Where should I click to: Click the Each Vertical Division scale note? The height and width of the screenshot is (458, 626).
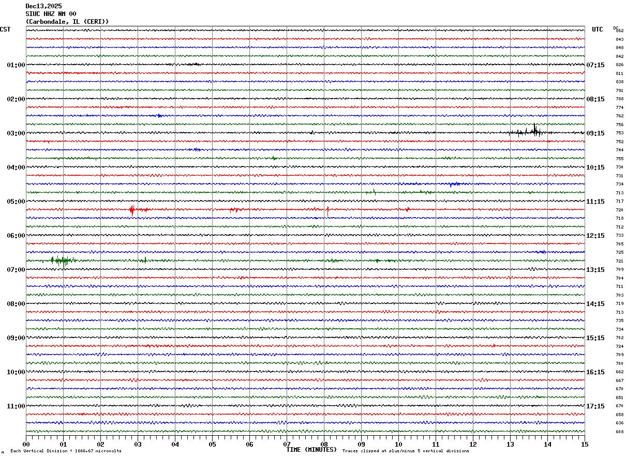[66, 451]
